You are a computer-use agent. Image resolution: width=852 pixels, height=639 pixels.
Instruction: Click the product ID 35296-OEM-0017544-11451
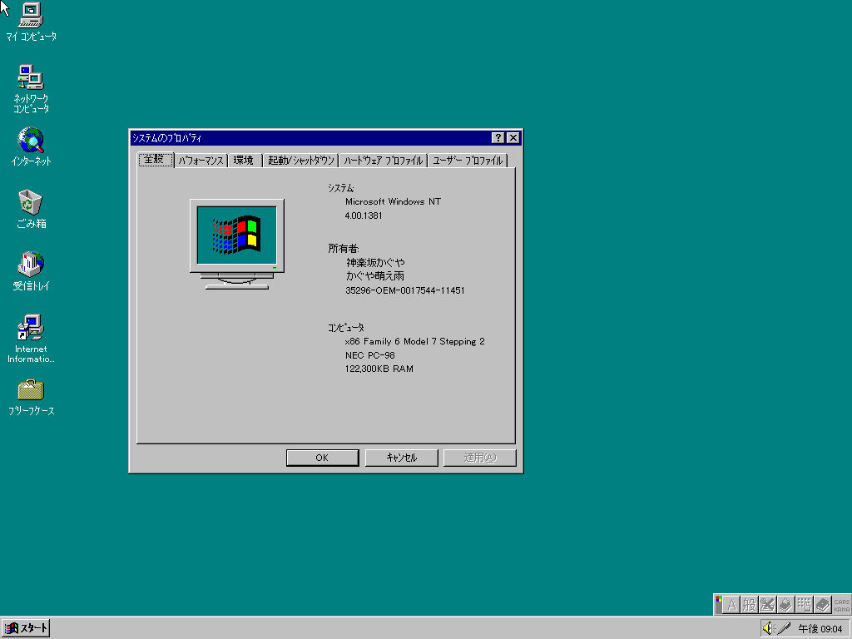click(405, 290)
